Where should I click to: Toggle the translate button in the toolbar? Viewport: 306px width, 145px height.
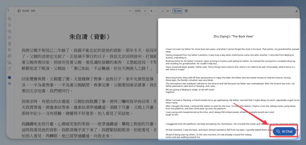[x=178, y=11]
